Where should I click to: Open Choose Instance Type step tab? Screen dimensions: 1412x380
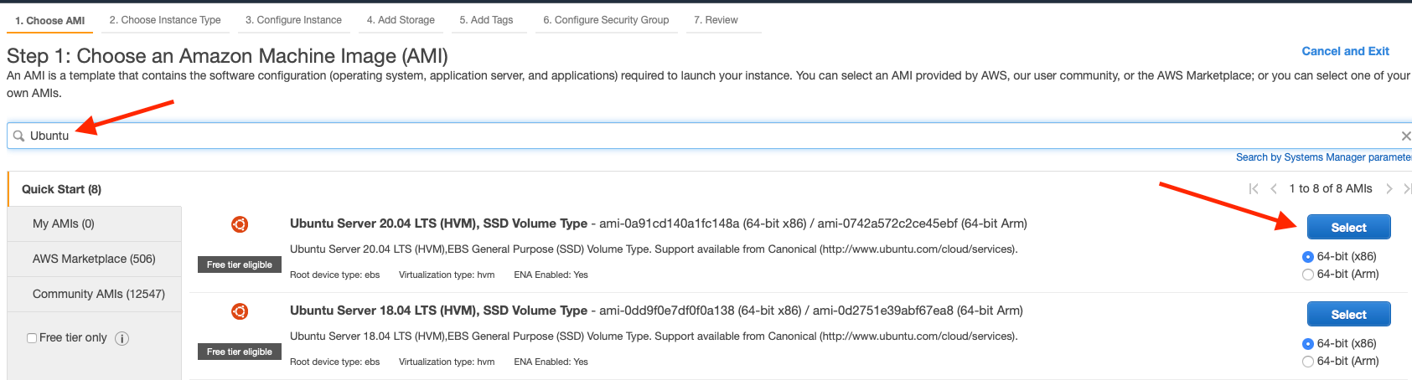point(165,20)
